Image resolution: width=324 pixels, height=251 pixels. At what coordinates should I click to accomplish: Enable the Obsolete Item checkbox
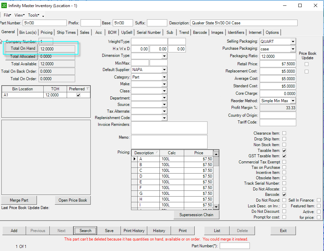[284, 178]
